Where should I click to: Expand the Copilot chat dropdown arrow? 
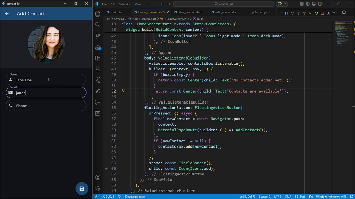pyautogui.click(x=285, y=4)
